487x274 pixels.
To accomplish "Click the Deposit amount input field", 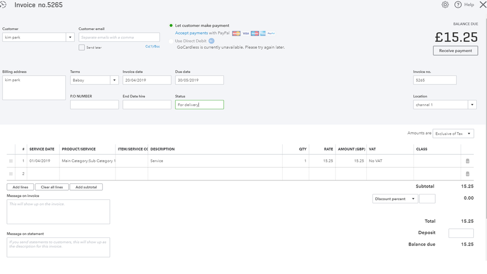I will (x=461, y=233).
